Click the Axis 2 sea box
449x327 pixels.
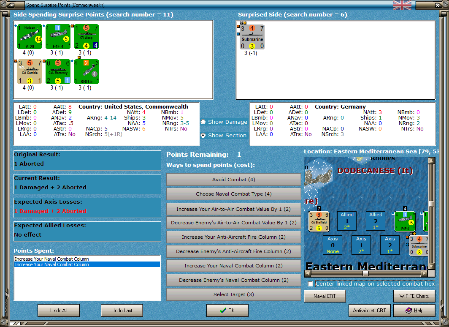tap(390, 245)
